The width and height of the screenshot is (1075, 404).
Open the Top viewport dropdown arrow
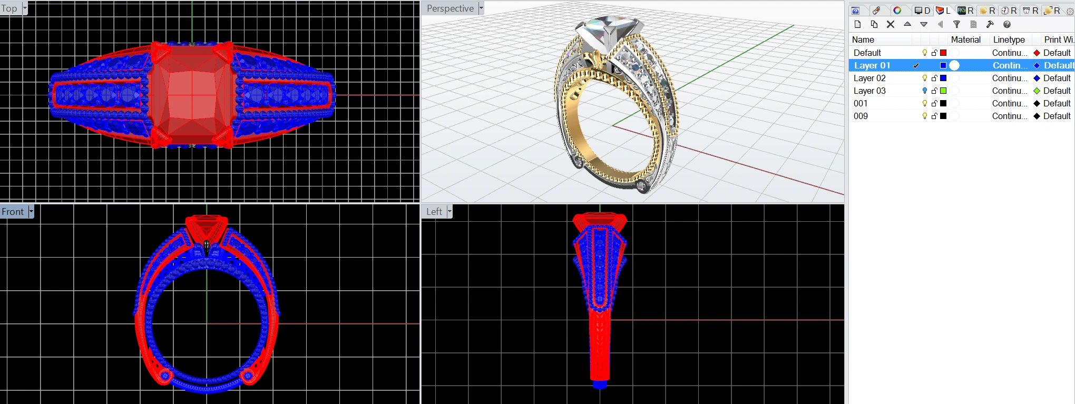(25, 8)
